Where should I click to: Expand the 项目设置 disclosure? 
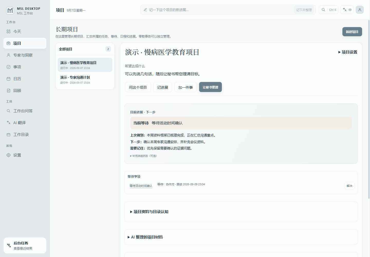348,52
